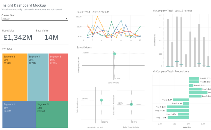Open the Current Year dropdown
Image resolution: width=211 pixels, height=130 pixels.
(x=34, y=19)
